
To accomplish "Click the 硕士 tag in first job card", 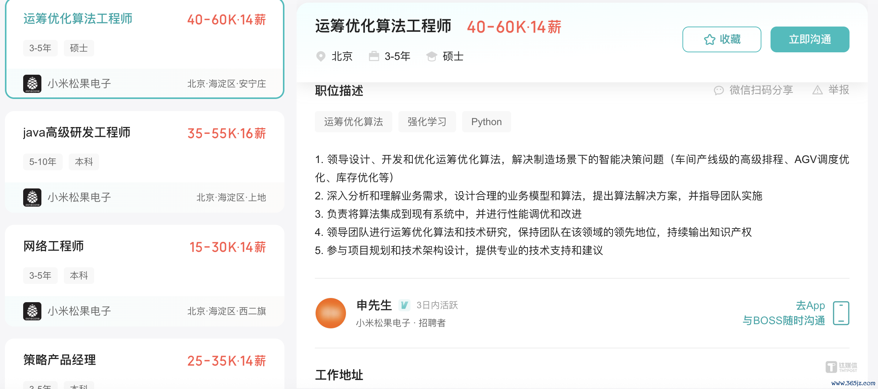I will click(x=79, y=48).
